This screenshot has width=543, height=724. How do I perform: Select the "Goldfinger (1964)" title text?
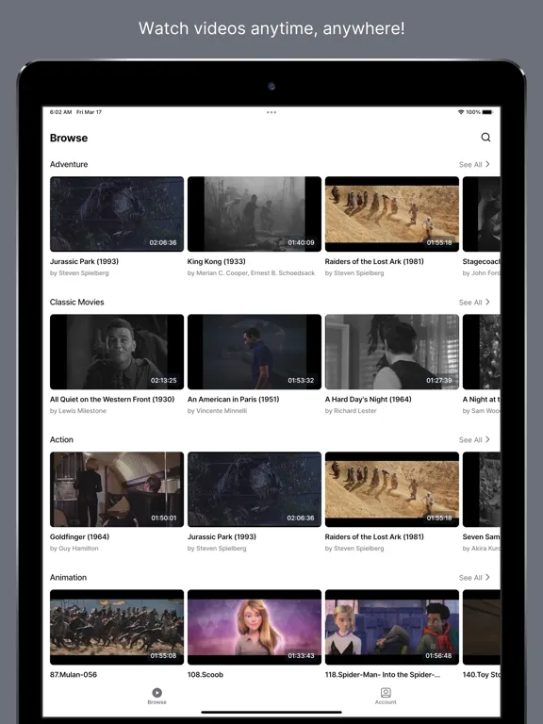[79, 536]
